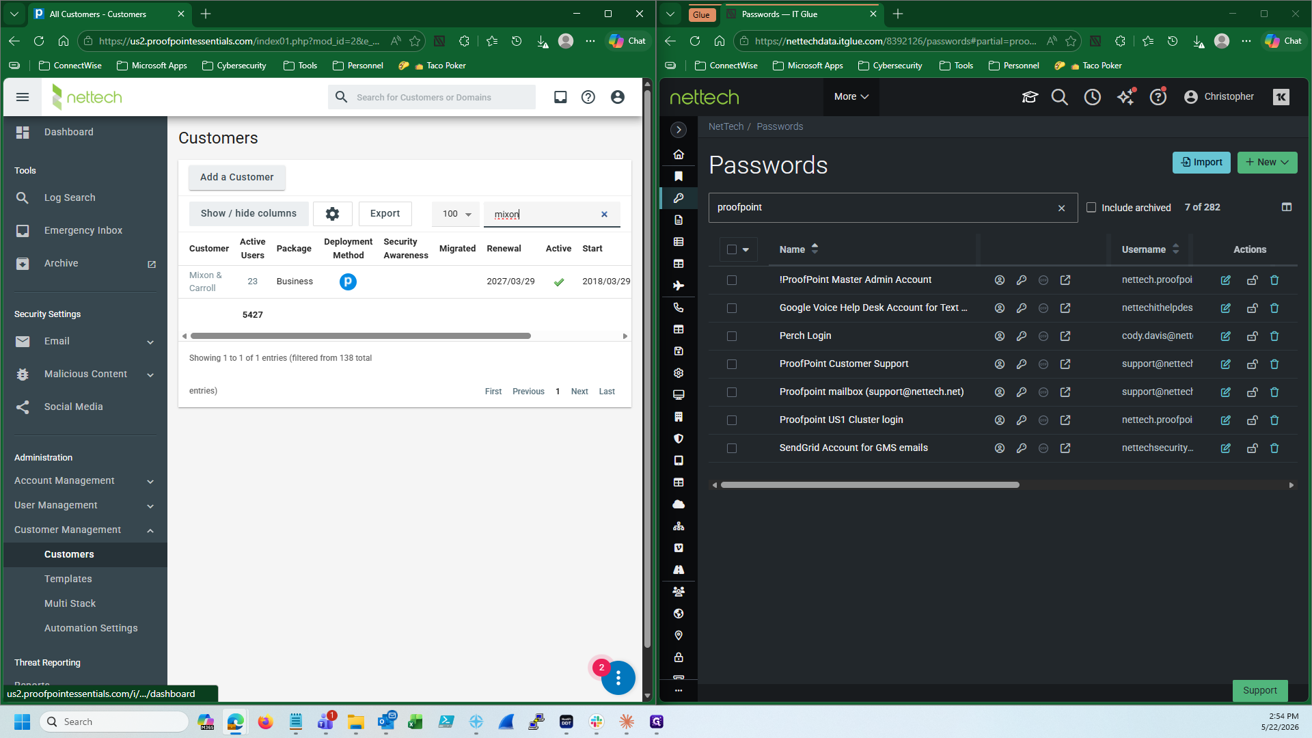The image size is (1312, 738).
Task: Open the 100 entries-per-page dropdown
Action: pyautogui.click(x=456, y=214)
